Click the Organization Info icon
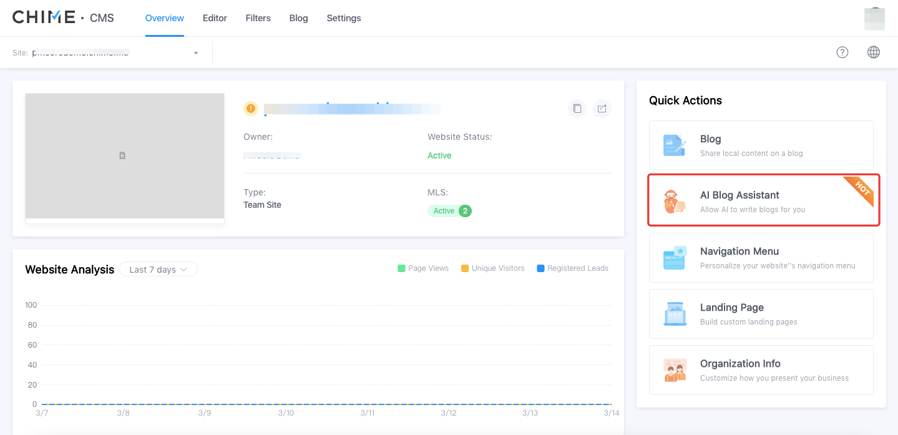This screenshot has width=898, height=435. [x=675, y=370]
